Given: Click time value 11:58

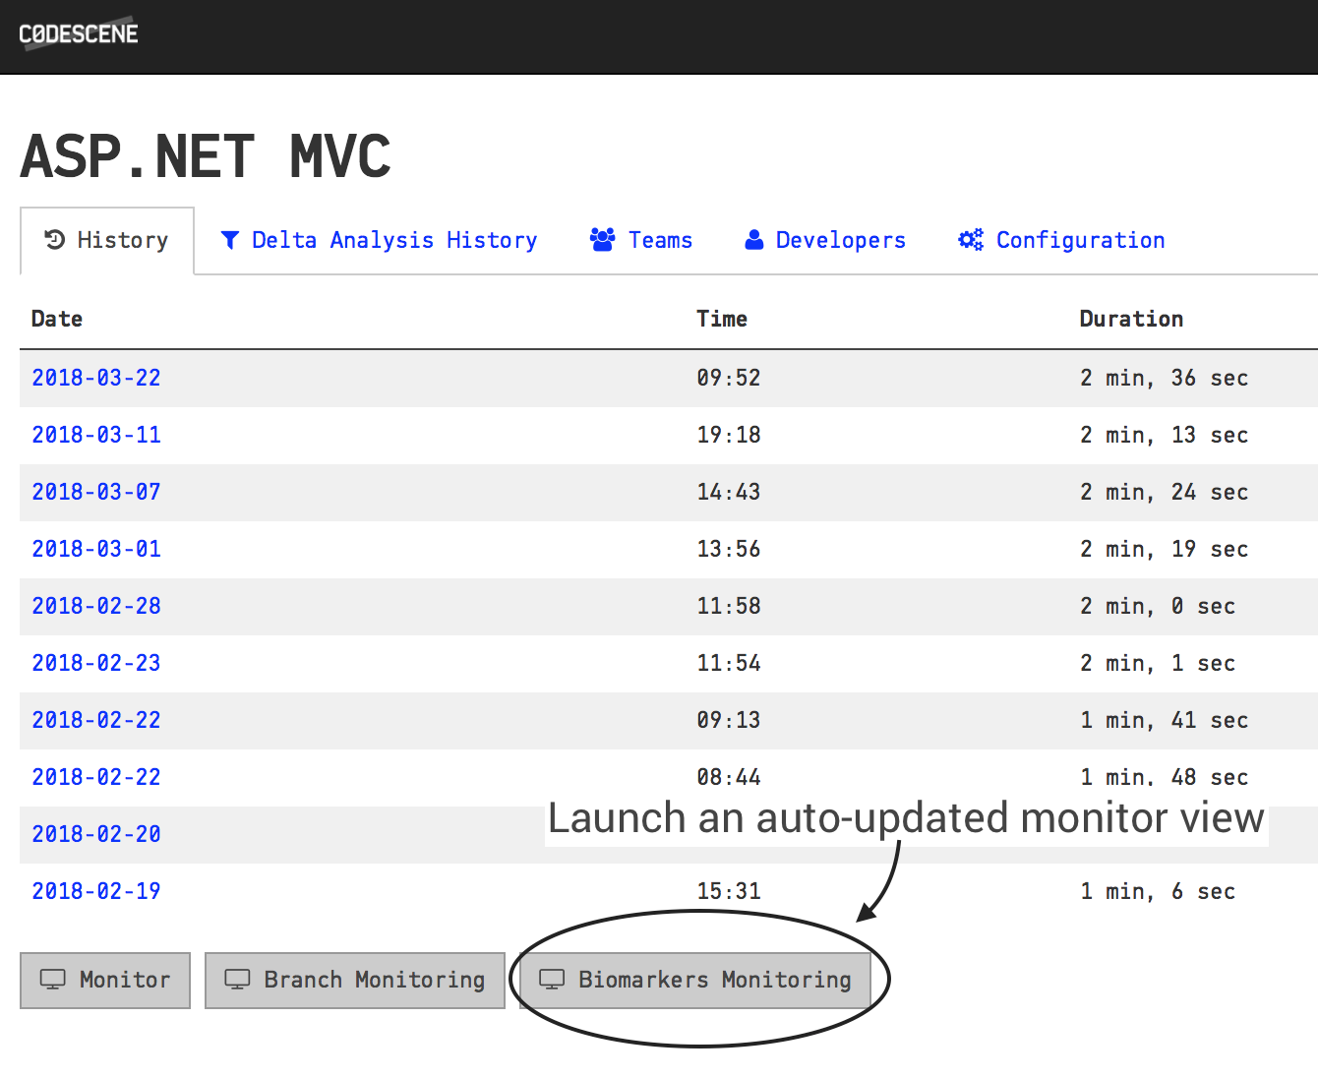Looking at the screenshot, I should click(729, 606).
